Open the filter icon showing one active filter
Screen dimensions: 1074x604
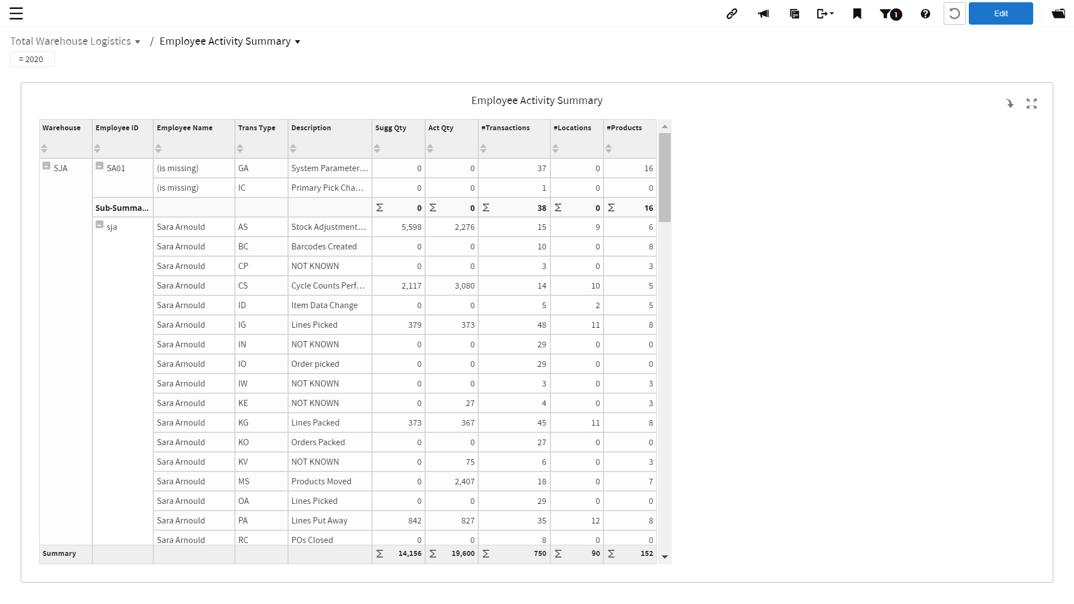coord(891,13)
